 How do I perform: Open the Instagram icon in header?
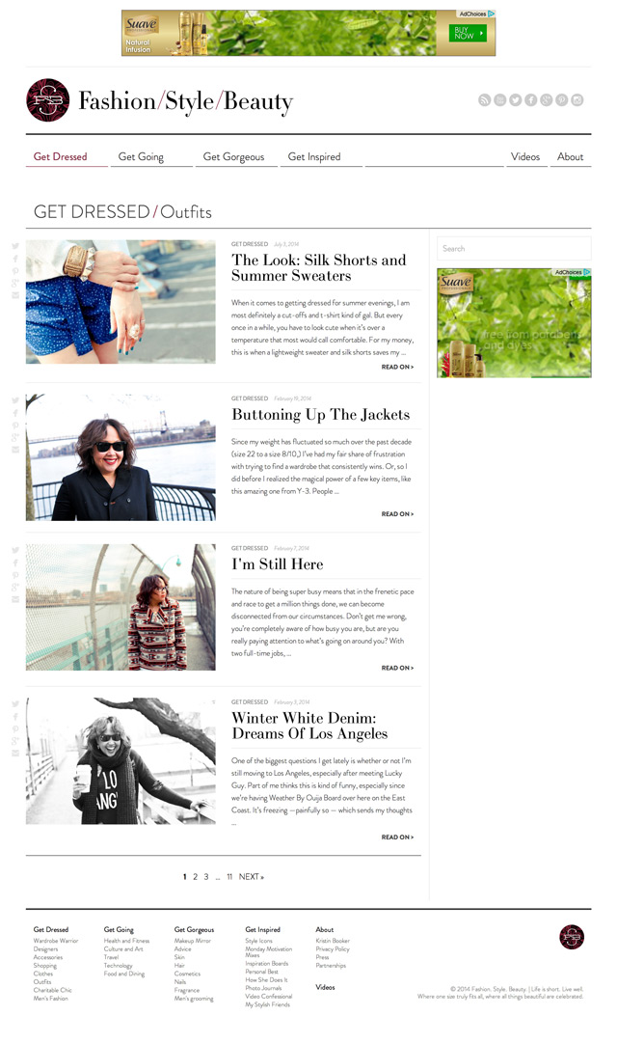tap(577, 99)
